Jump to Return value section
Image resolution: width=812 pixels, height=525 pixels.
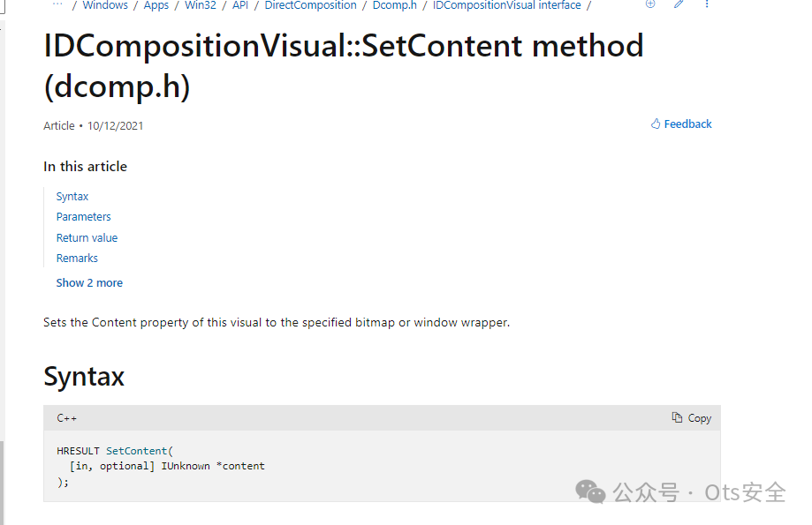coord(87,238)
